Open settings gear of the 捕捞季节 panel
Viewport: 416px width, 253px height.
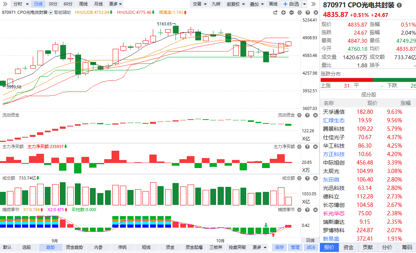point(298,210)
